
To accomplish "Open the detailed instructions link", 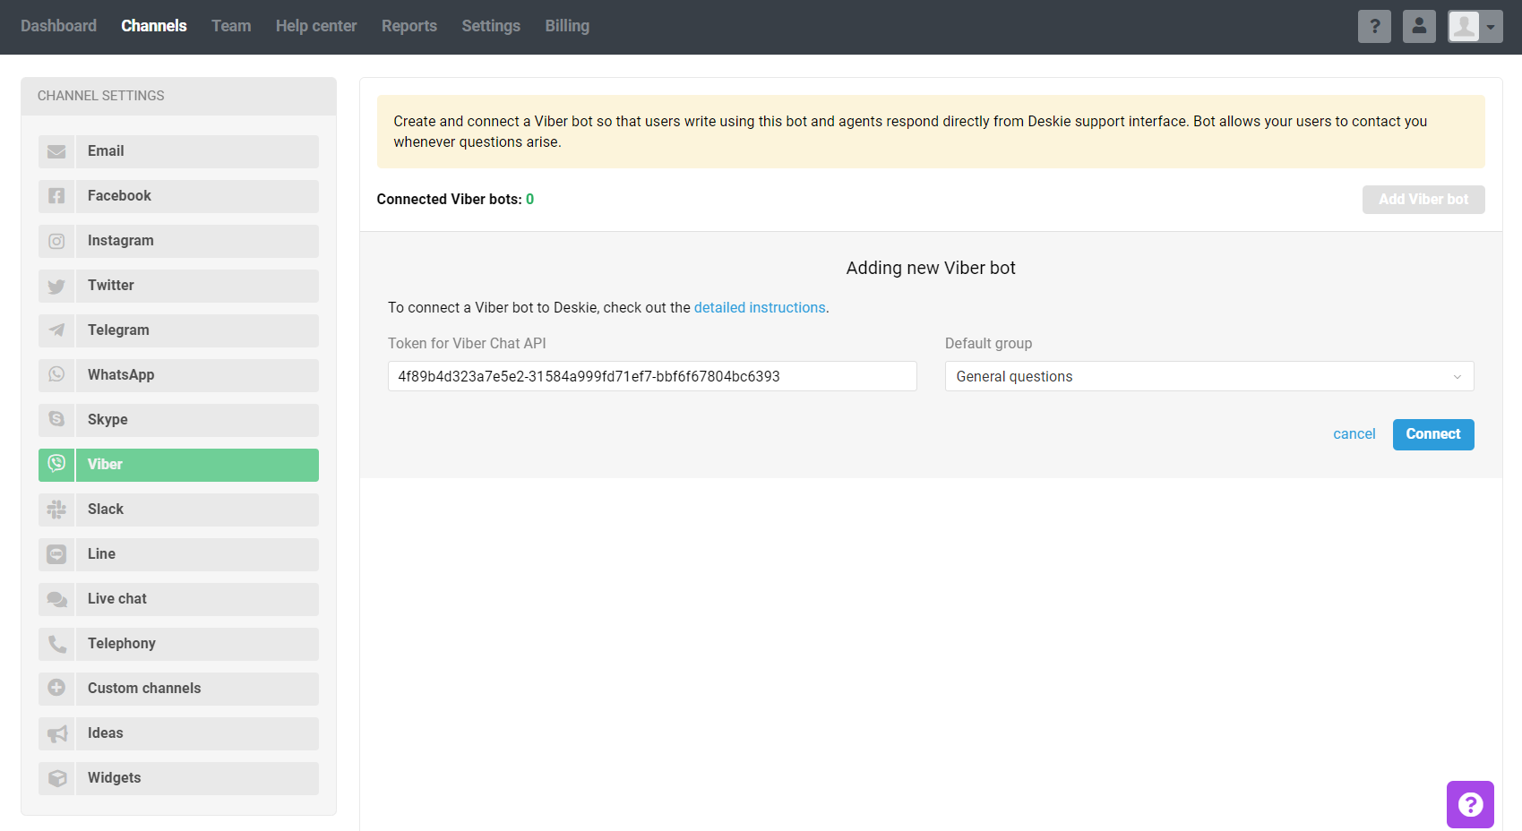I will tap(760, 307).
